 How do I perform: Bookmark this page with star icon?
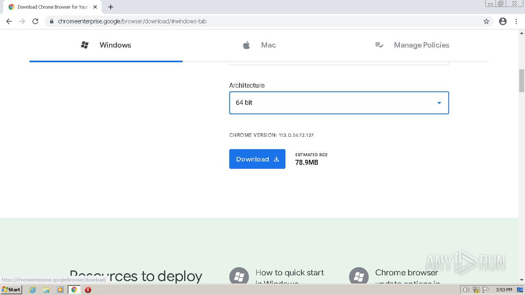pyautogui.click(x=486, y=21)
